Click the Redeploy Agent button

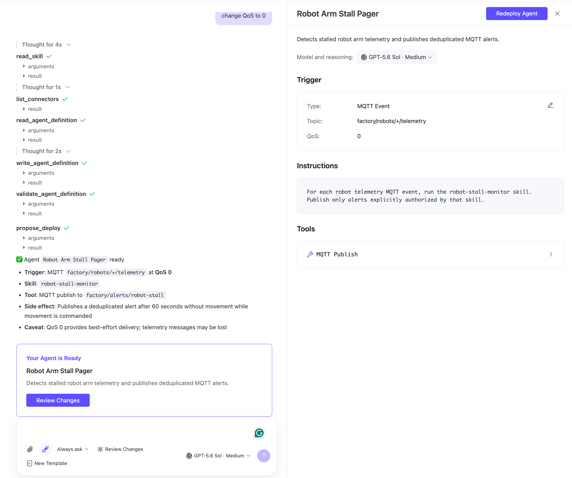pos(517,14)
